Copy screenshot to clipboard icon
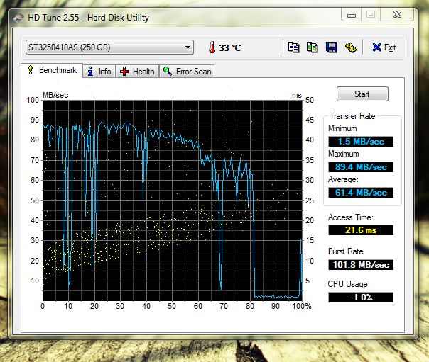 click(x=313, y=47)
